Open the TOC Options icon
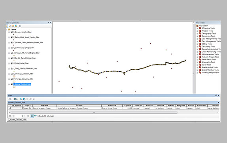The width and height of the screenshot is (227, 143). [20, 26]
